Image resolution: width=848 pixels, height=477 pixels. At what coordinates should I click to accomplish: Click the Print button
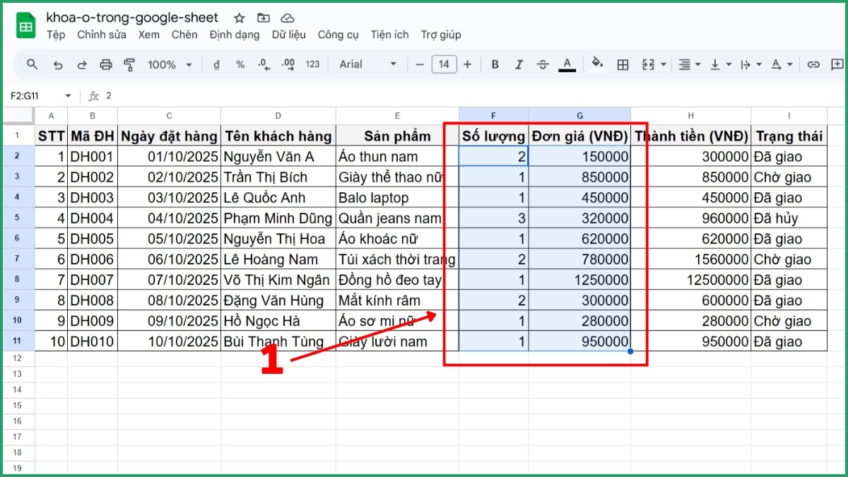[x=105, y=64]
